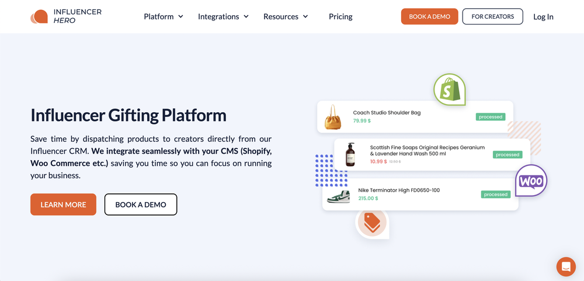Click the For Creators button
This screenshot has height=281, width=584.
492,16
